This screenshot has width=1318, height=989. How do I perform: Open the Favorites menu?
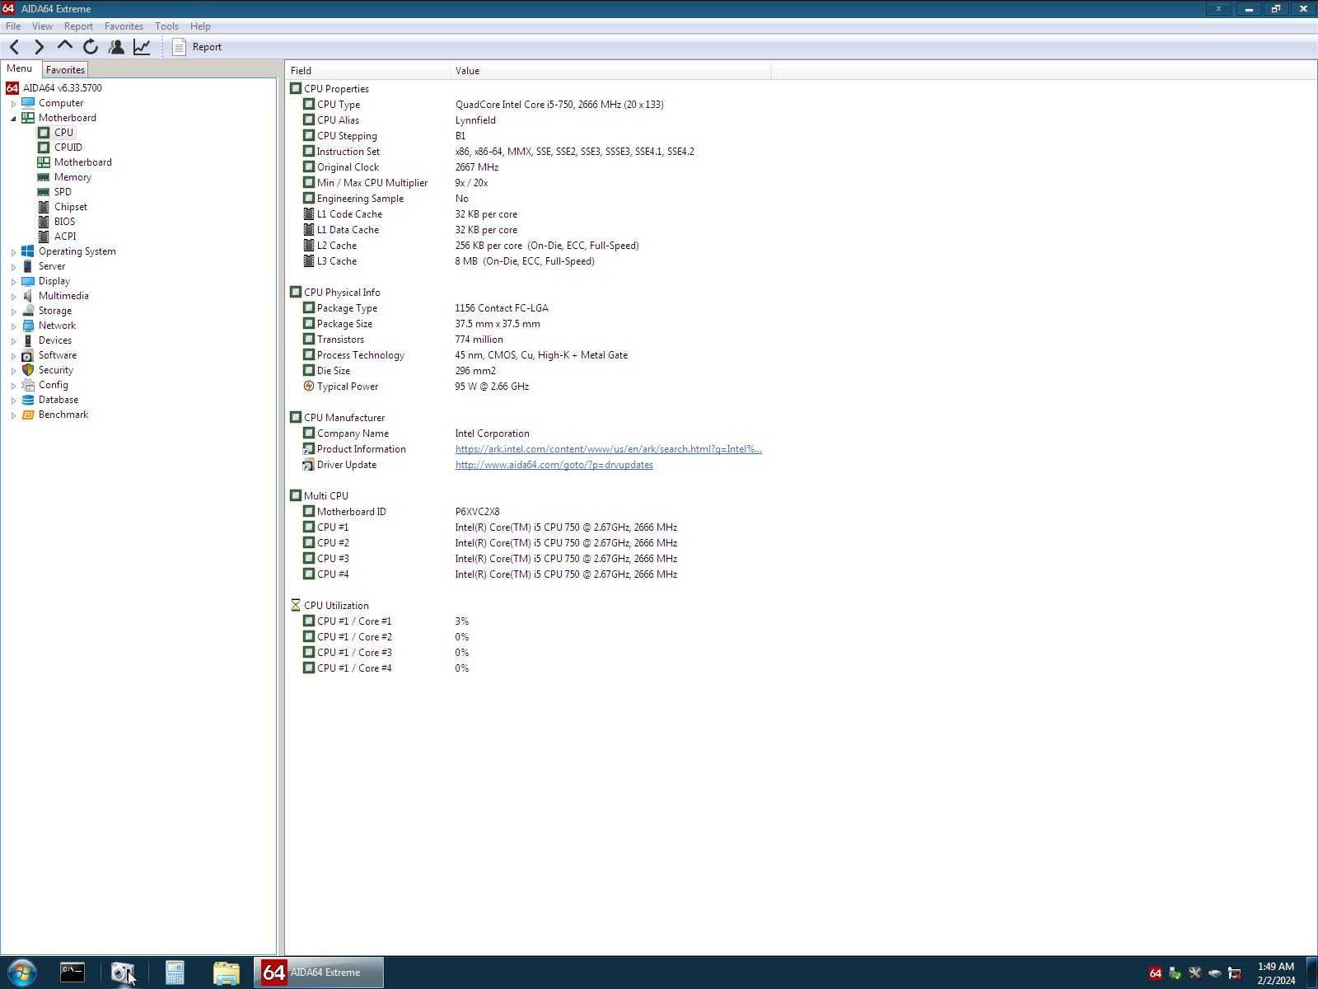coord(124,26)
